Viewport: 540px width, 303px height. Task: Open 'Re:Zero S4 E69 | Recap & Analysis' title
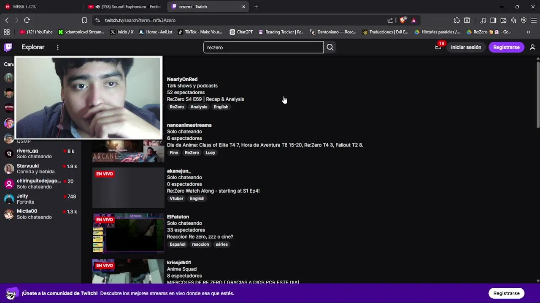tap(205, 99)
